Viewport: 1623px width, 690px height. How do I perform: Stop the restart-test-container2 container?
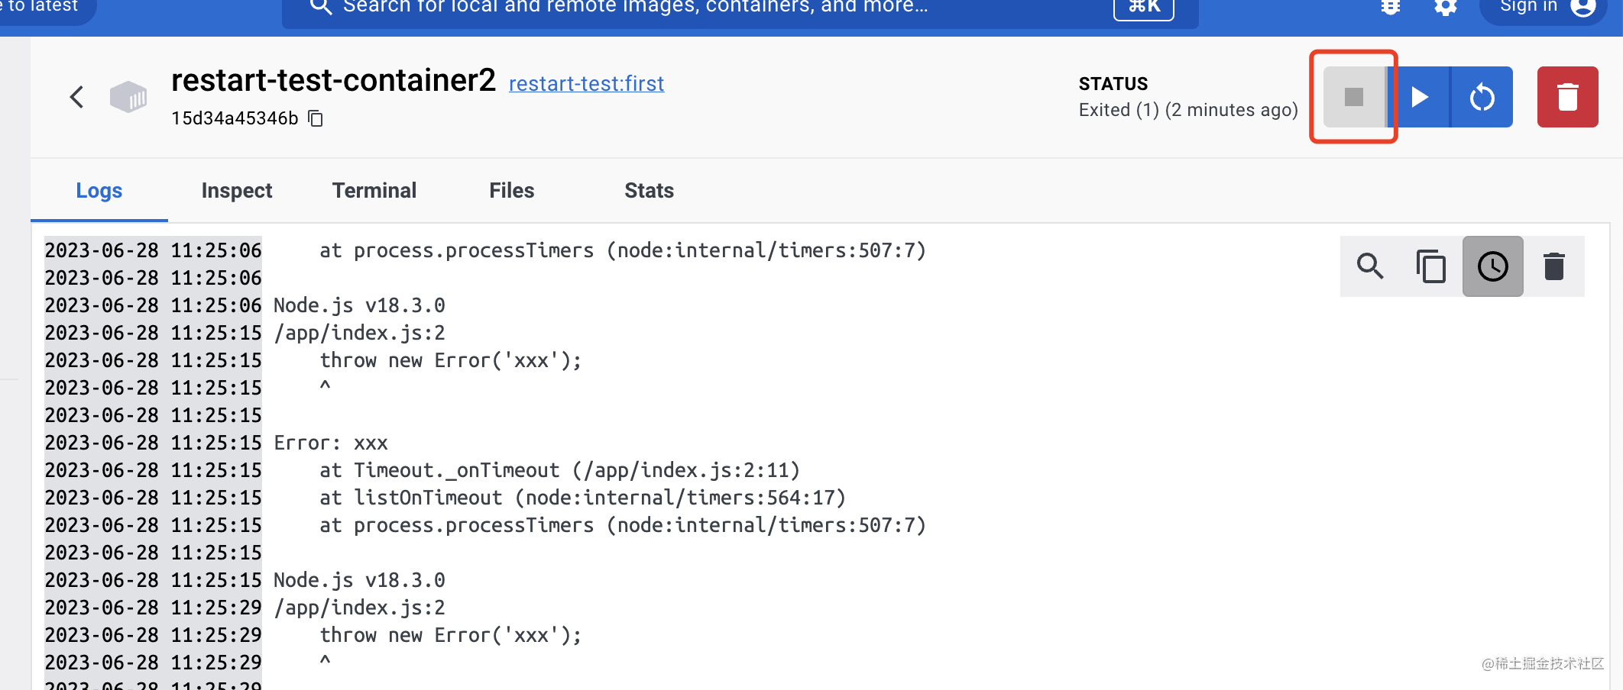pyautogui.click(x=1353, y=97)
